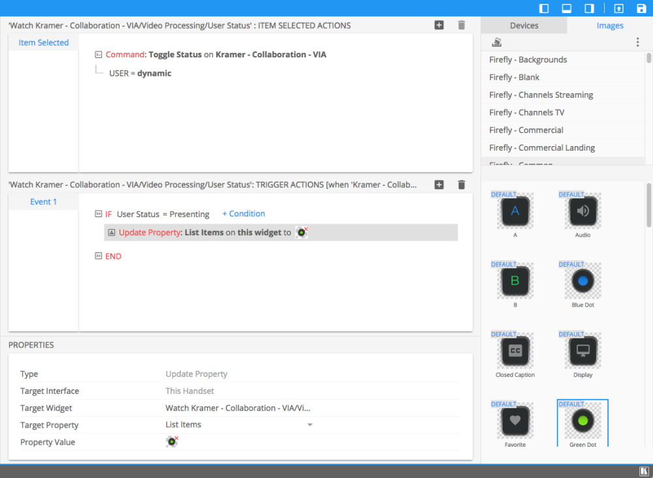This screenshot has width=653, height=478.
Task: Click the User Status = Presenting condition
Action: click(163, 214)
